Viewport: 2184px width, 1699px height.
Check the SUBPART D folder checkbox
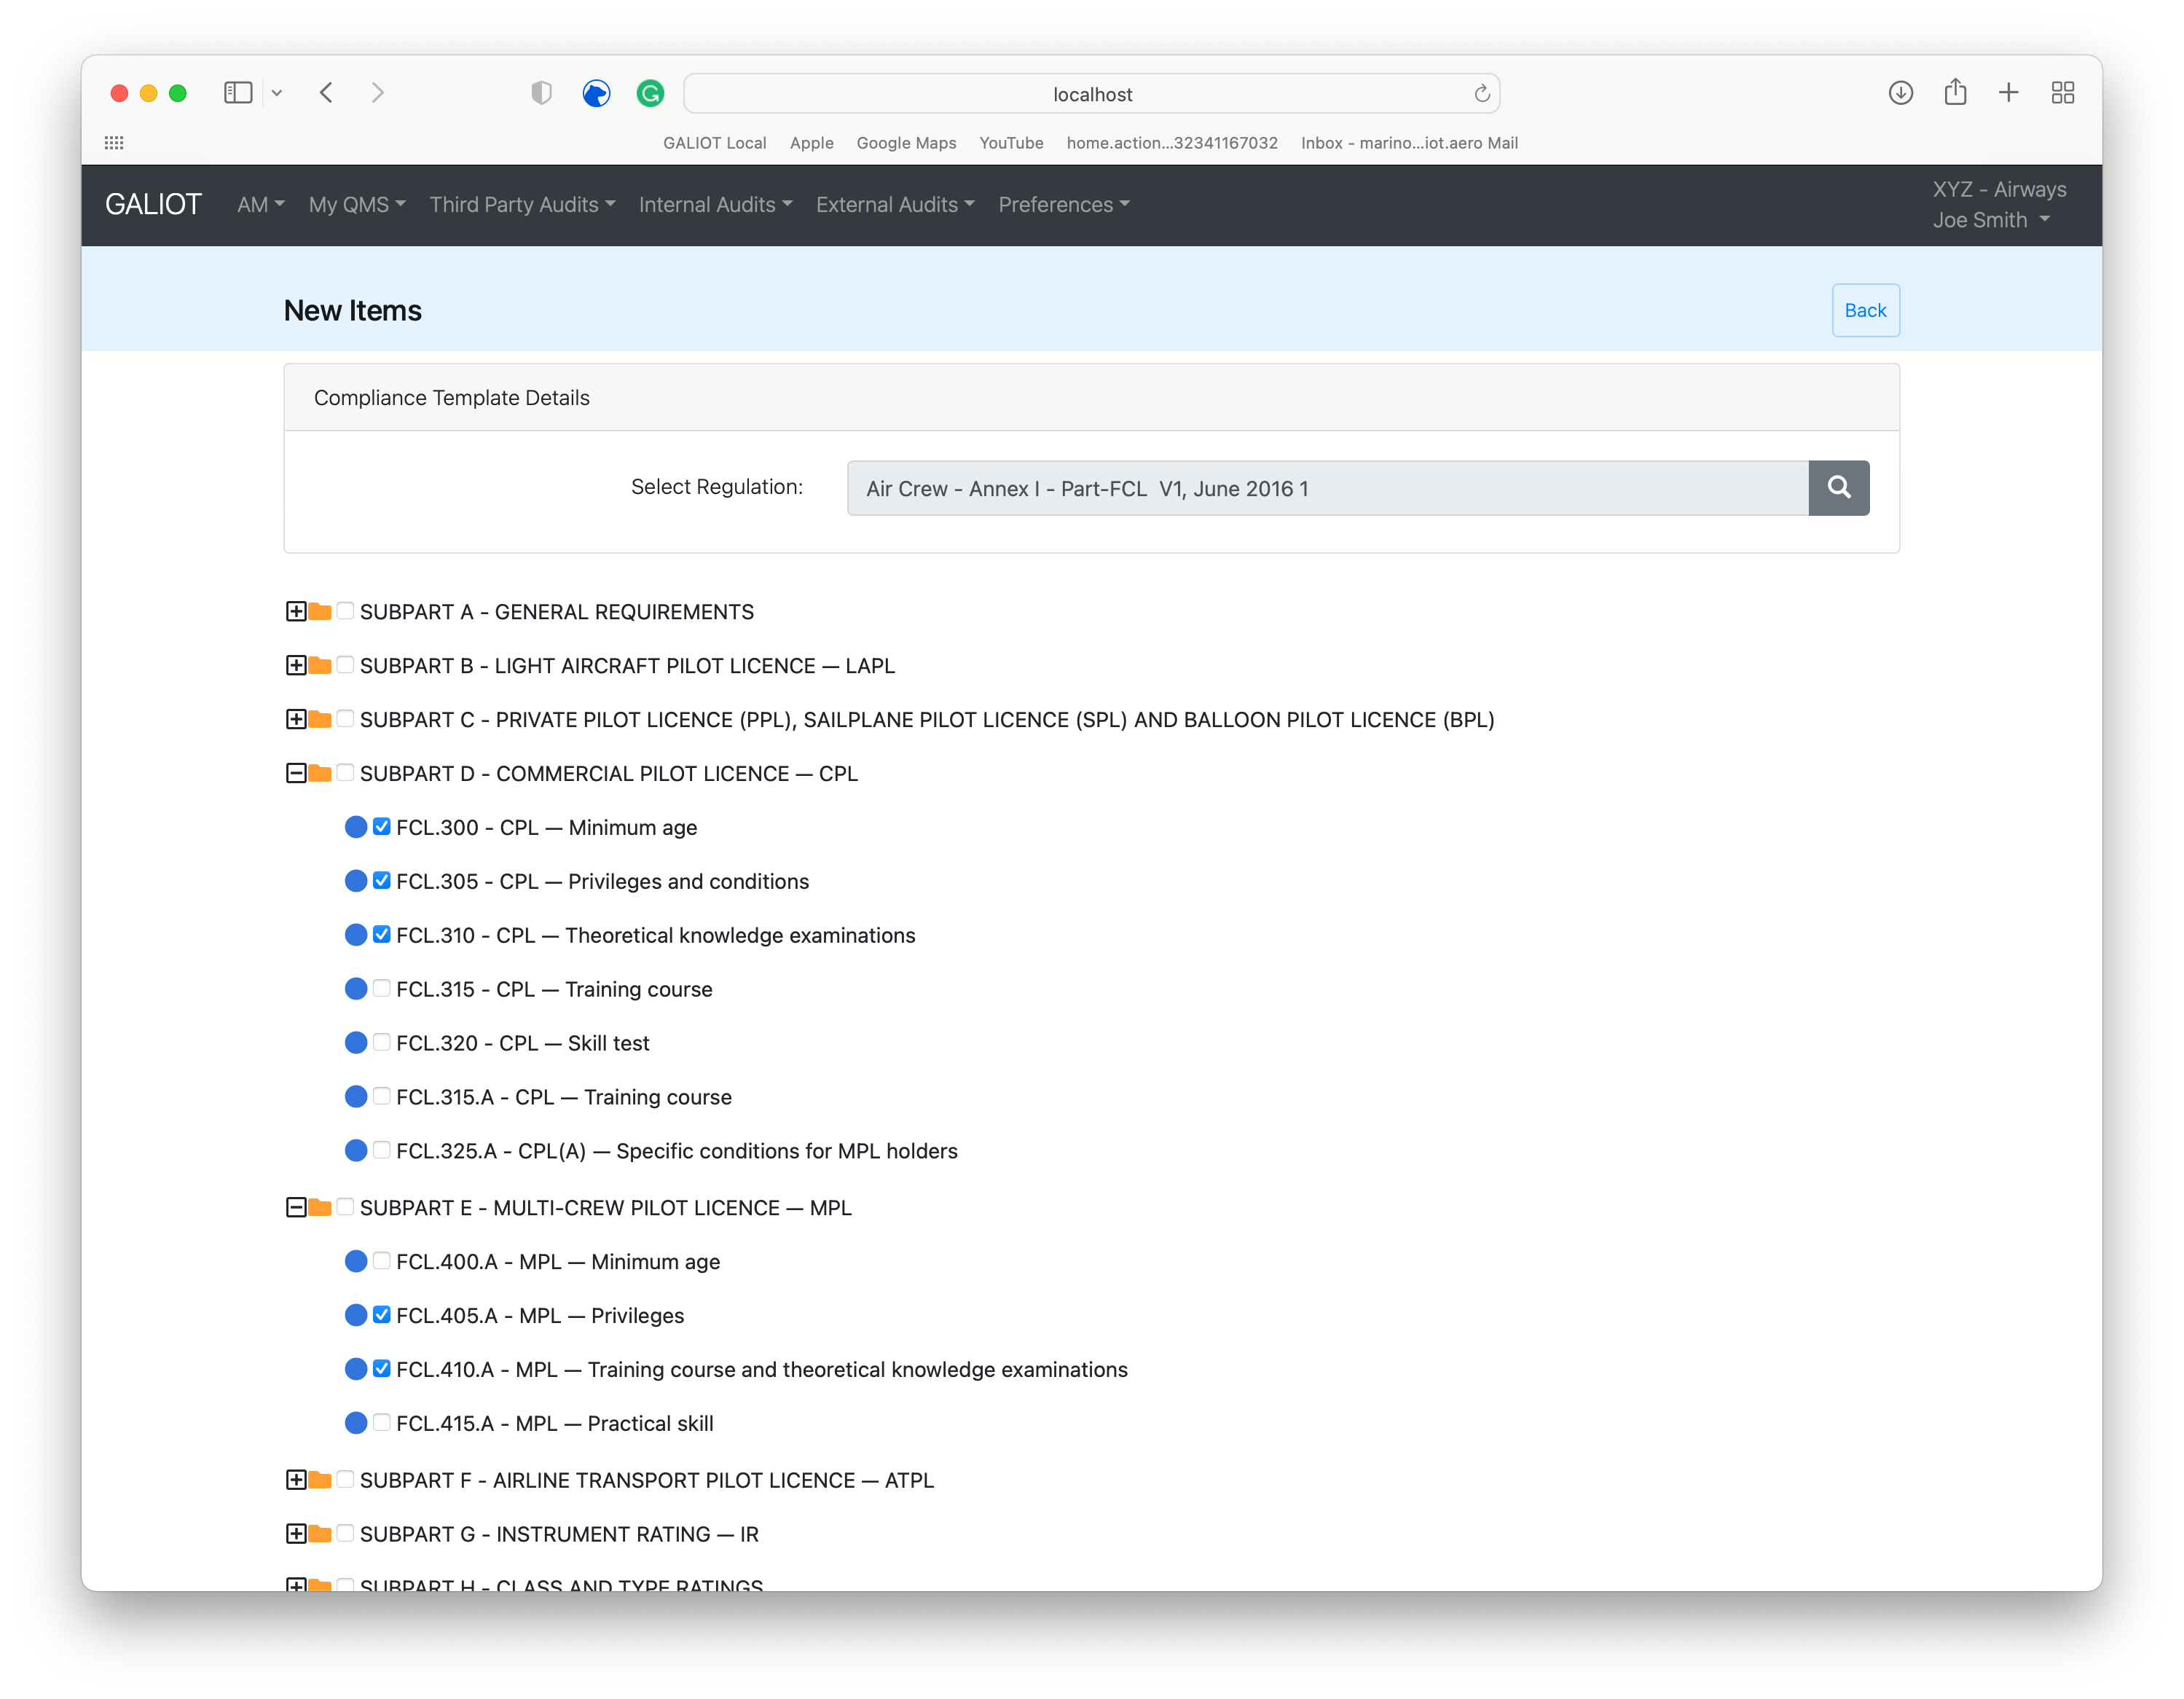(346, 772)
